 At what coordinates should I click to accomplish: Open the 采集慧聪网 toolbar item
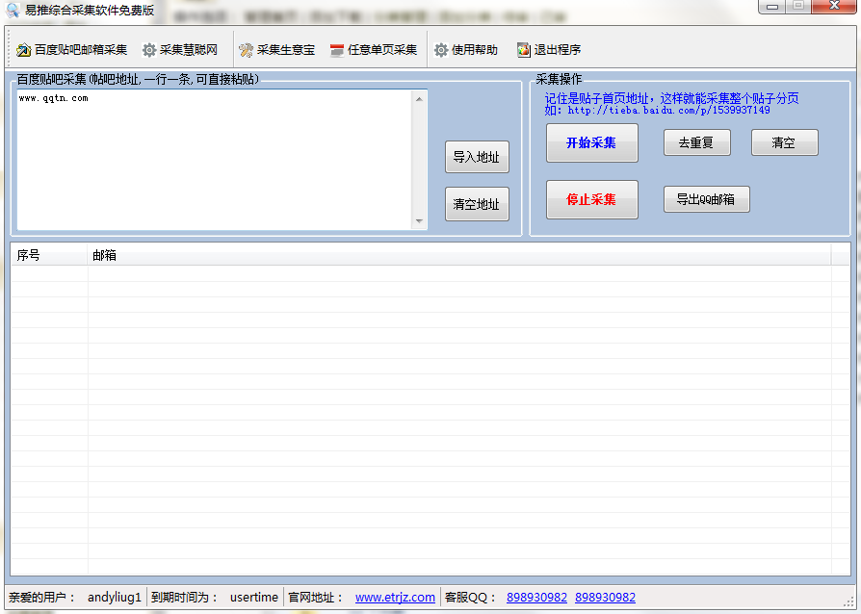tap(189, 50)
